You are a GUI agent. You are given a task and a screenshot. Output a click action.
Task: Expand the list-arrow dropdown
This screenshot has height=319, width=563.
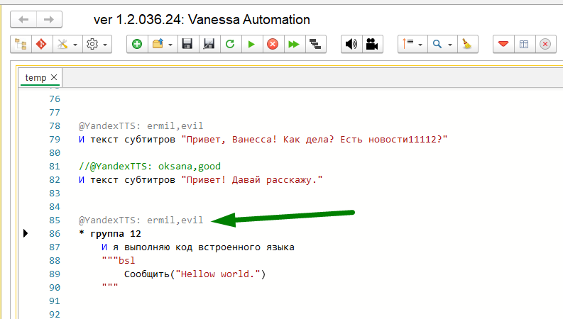click(420, 45)
